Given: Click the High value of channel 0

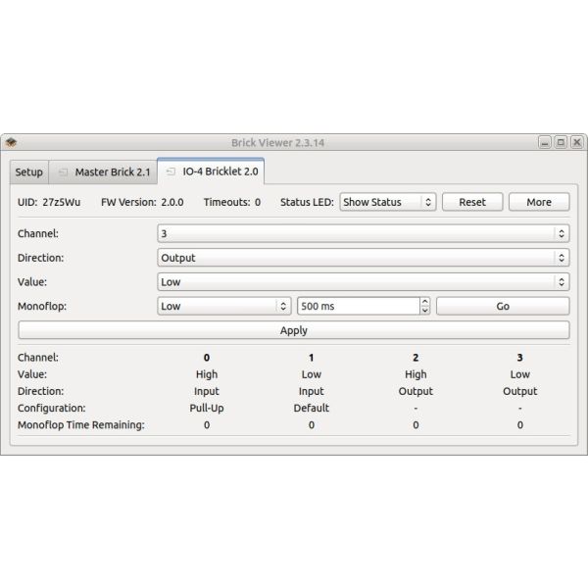Looking at the screenshot, I should tap(207, 374).
